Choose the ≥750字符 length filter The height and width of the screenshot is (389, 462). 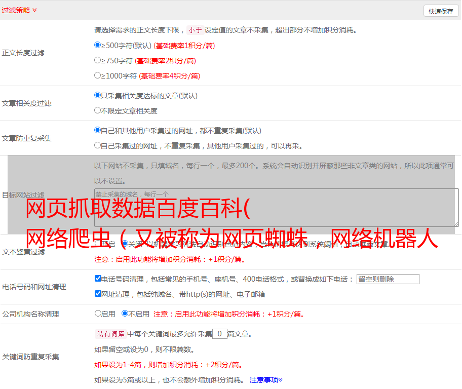click(x=98, y=60)
